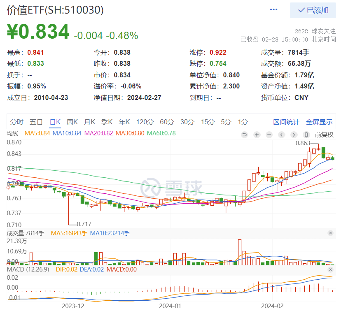
Task: Toggle the 已添加 watchlist button
Action: [313, 10]
